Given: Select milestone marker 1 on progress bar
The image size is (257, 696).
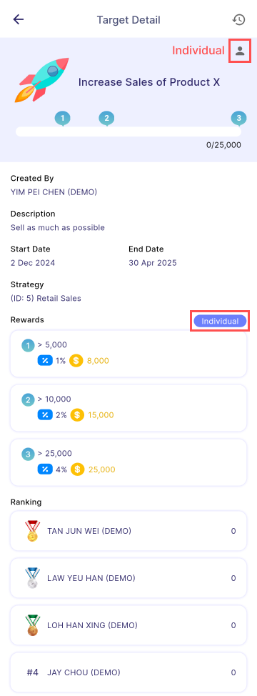Looking at the screenshot, I should [63, 119].
